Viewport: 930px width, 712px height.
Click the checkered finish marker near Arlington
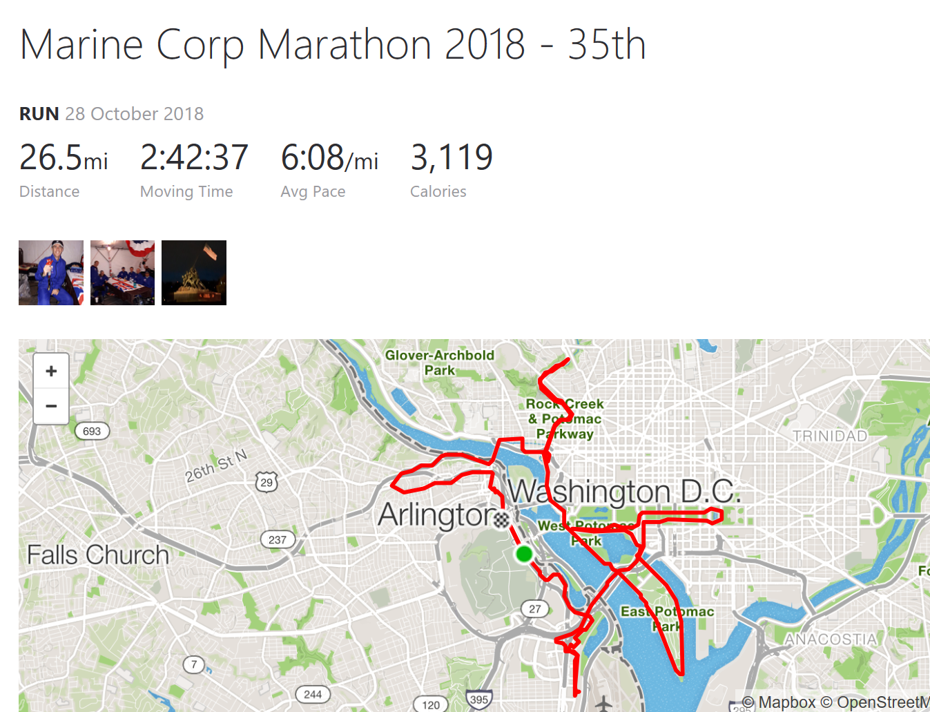tap(502, 520)
